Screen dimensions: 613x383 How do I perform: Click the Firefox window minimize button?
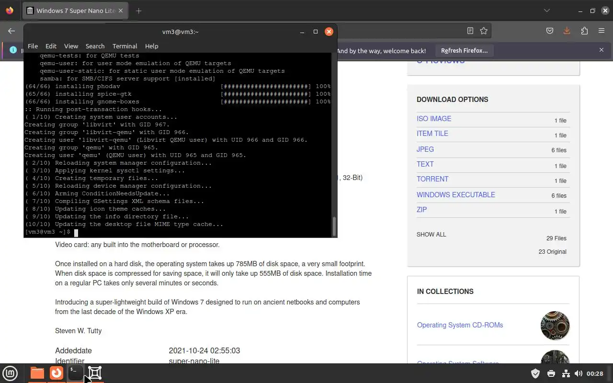click(x=580, y=11)
